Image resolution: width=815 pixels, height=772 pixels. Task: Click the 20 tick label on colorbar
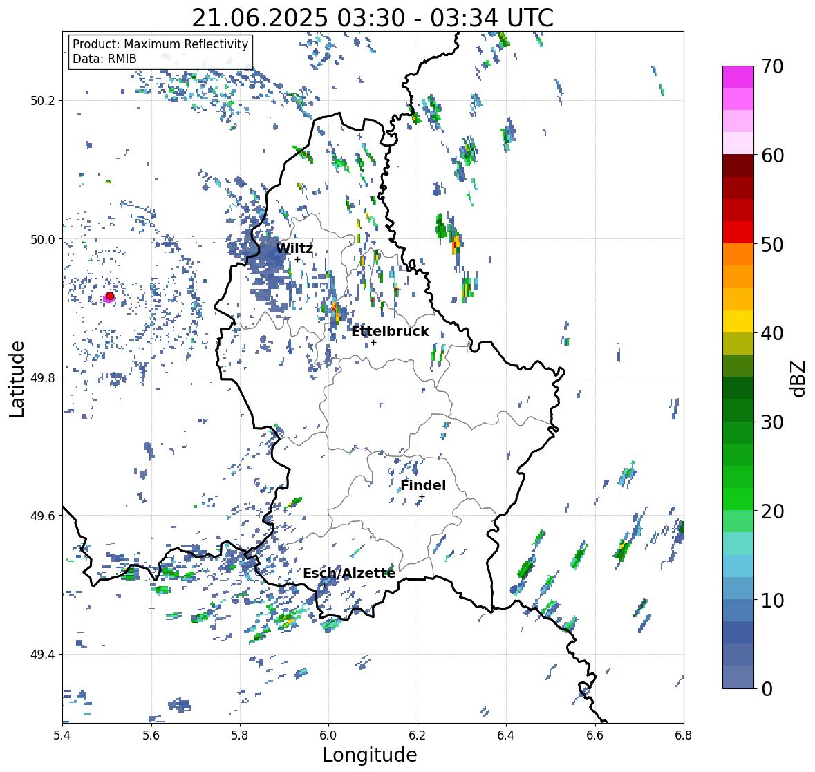click(772, 511)
